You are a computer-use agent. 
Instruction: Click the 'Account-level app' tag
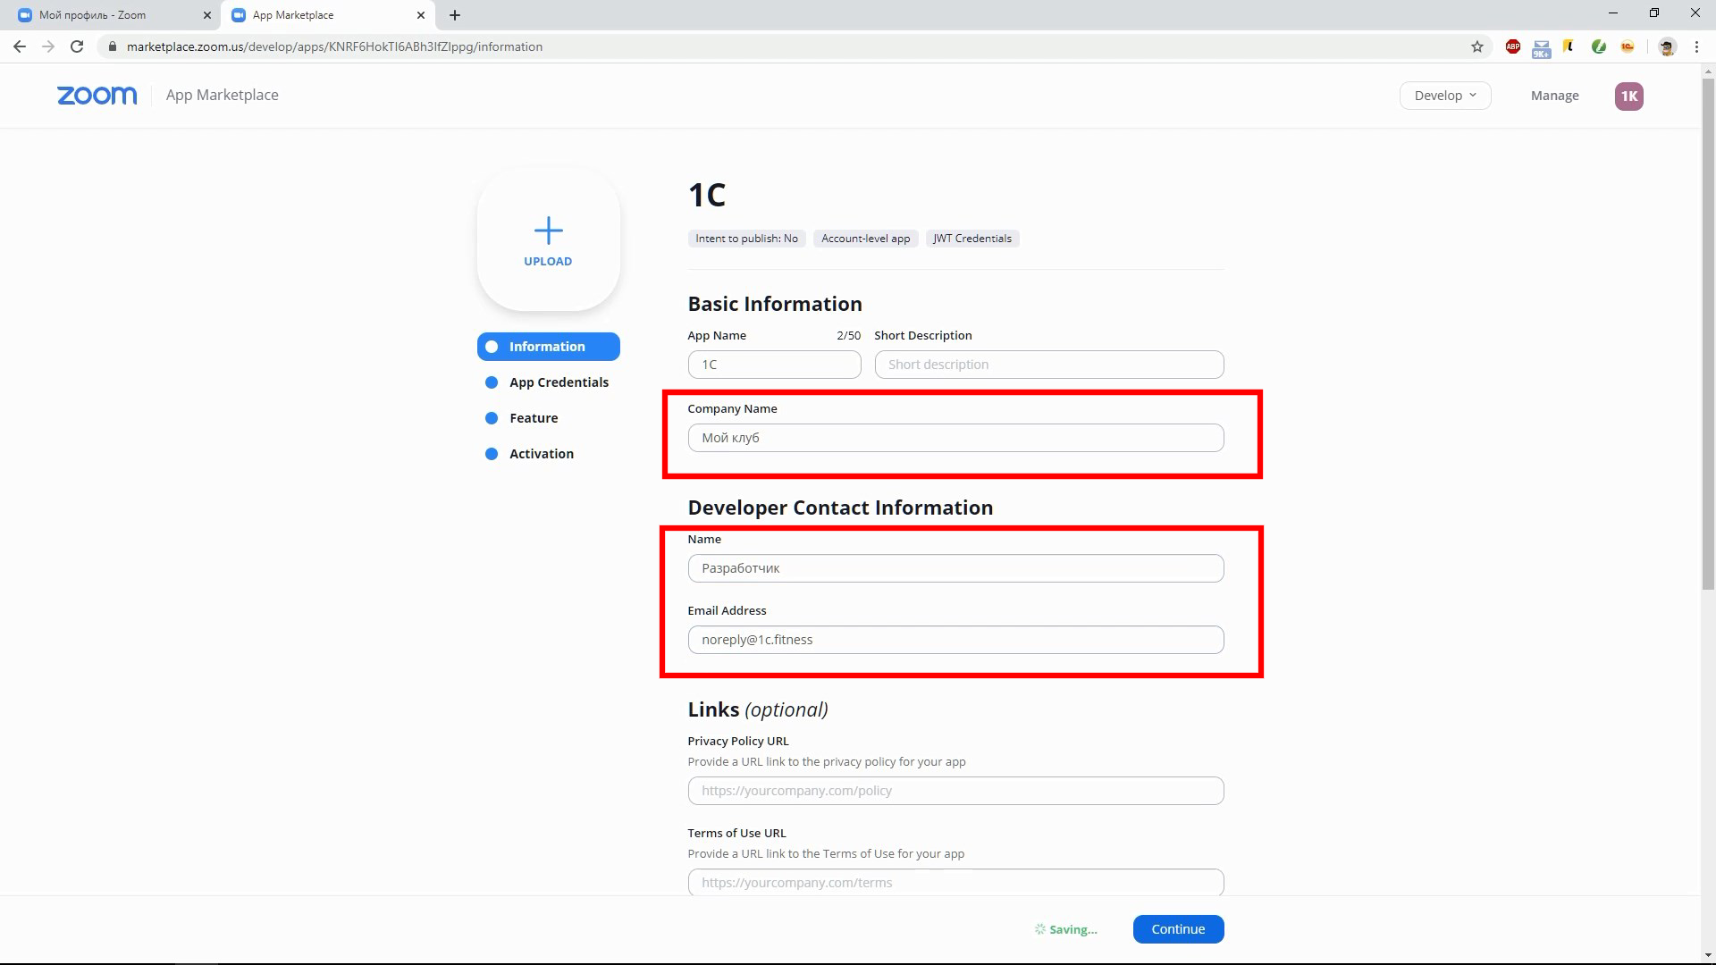tap(865, 239)
